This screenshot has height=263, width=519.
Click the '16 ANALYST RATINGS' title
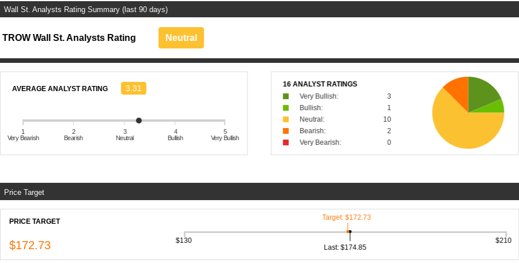coord(320,84)
